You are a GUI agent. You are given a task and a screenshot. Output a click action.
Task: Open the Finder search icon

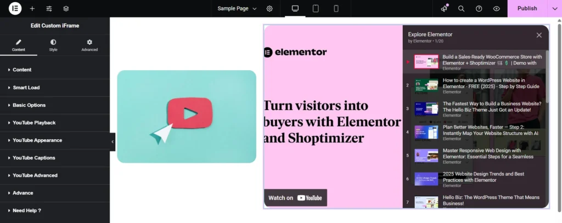click(461, 9)
